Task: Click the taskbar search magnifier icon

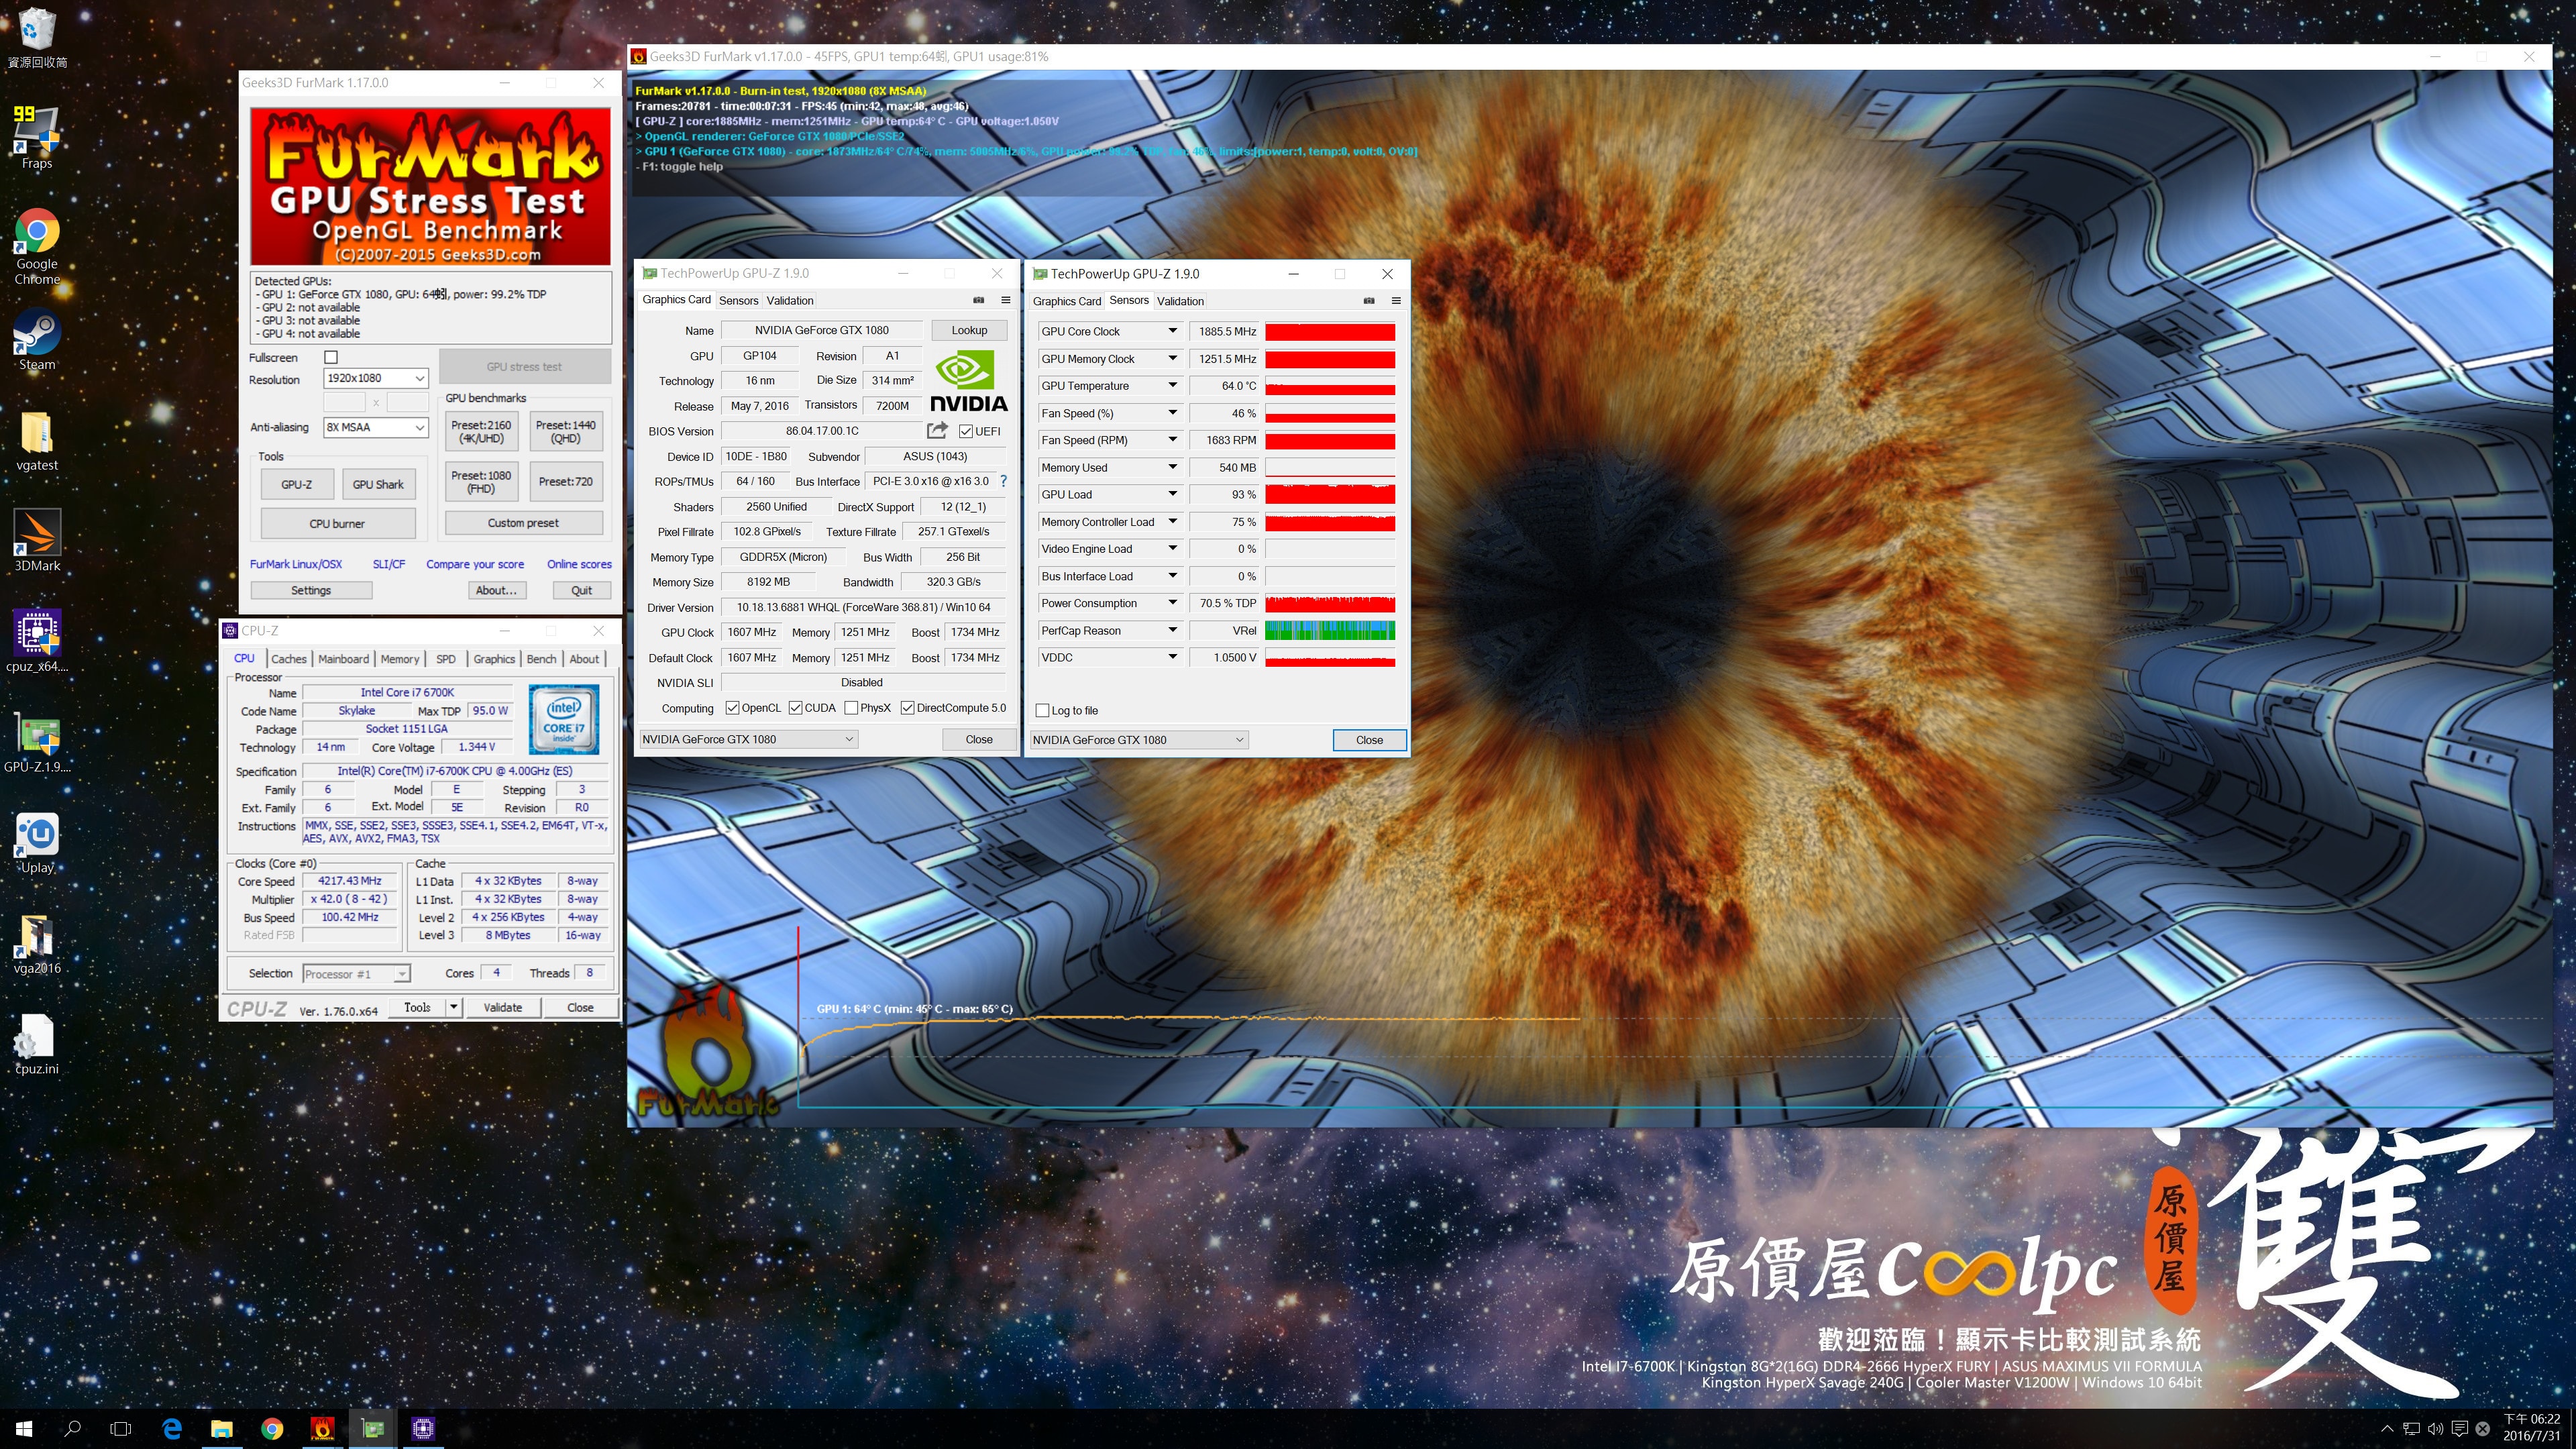Action: [x=72, y=1428]
